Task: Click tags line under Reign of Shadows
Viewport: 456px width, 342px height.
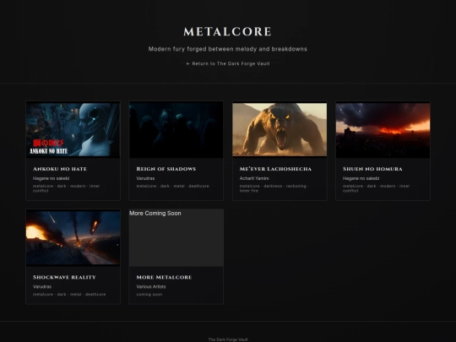Action: 172,186
